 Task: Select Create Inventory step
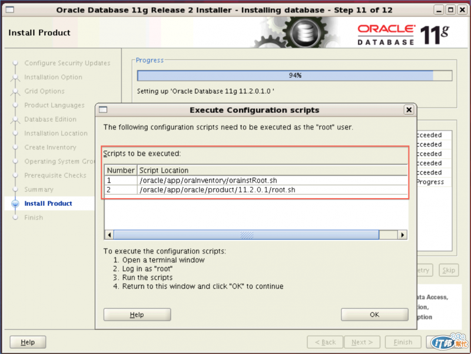click(x=50, y=147)
